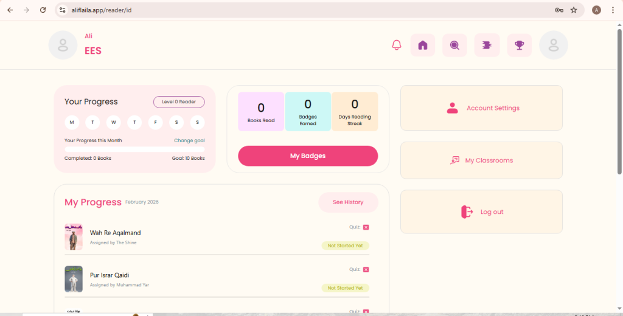Click the monthly progress bar
The height and width of the screenshot is (316, 623).
(x=134, y=149)
